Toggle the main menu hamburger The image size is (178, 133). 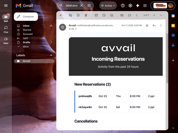coord(6,6)
